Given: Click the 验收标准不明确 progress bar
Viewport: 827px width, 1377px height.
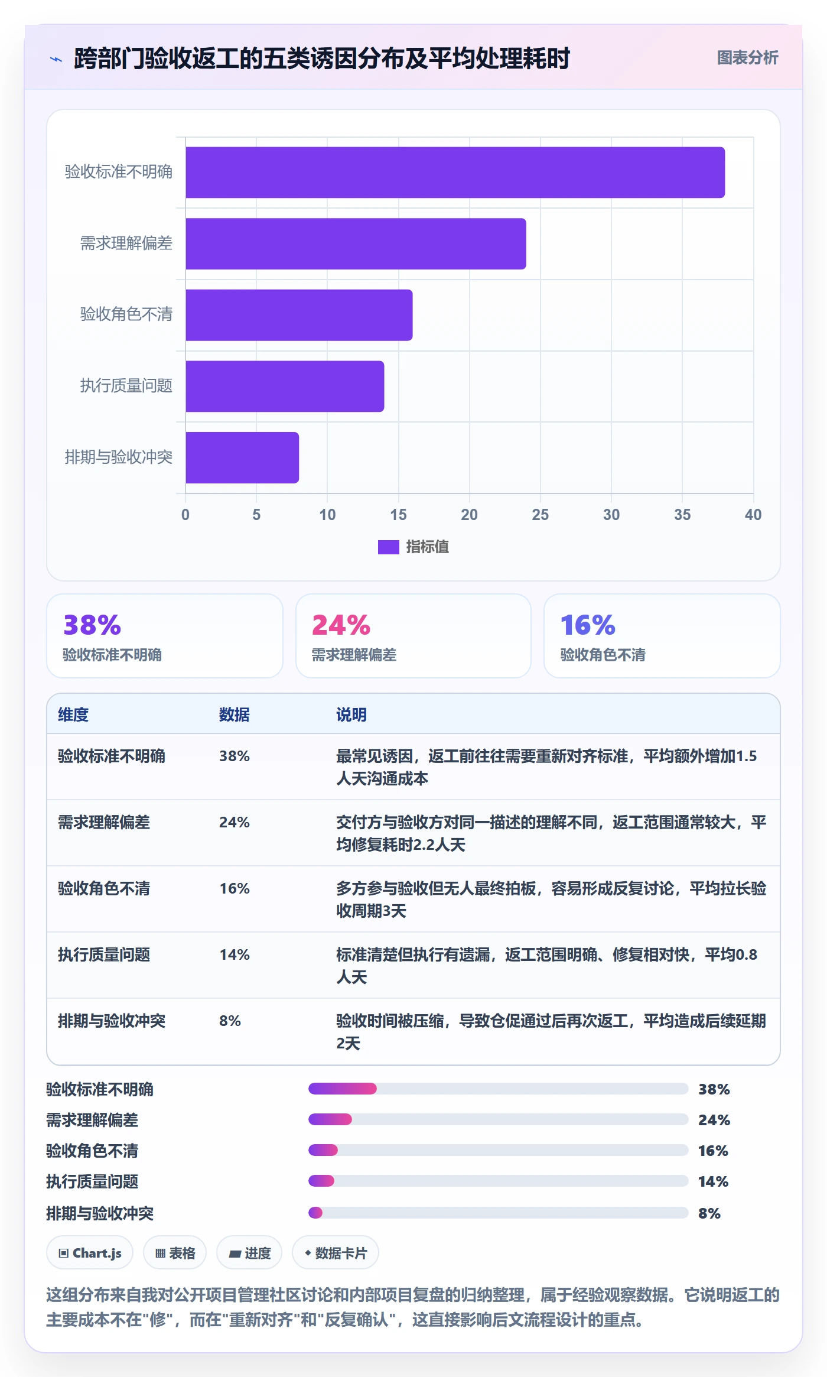Looking at the screenshot, I should pyautogui.click(x=498, y=1089).
